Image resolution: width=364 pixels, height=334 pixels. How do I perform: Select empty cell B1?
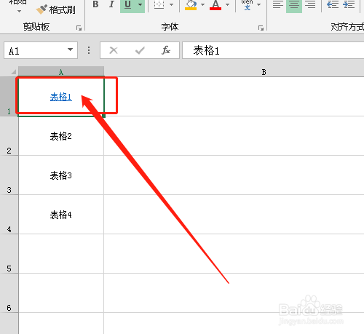[x=234, y=97]
